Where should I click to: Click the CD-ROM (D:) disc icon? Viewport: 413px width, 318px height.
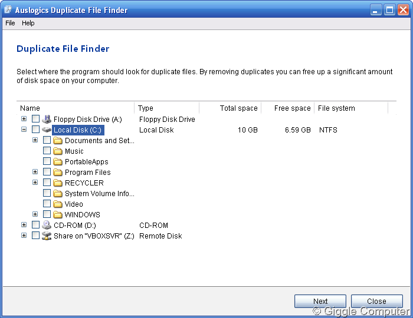coord(47,225)
